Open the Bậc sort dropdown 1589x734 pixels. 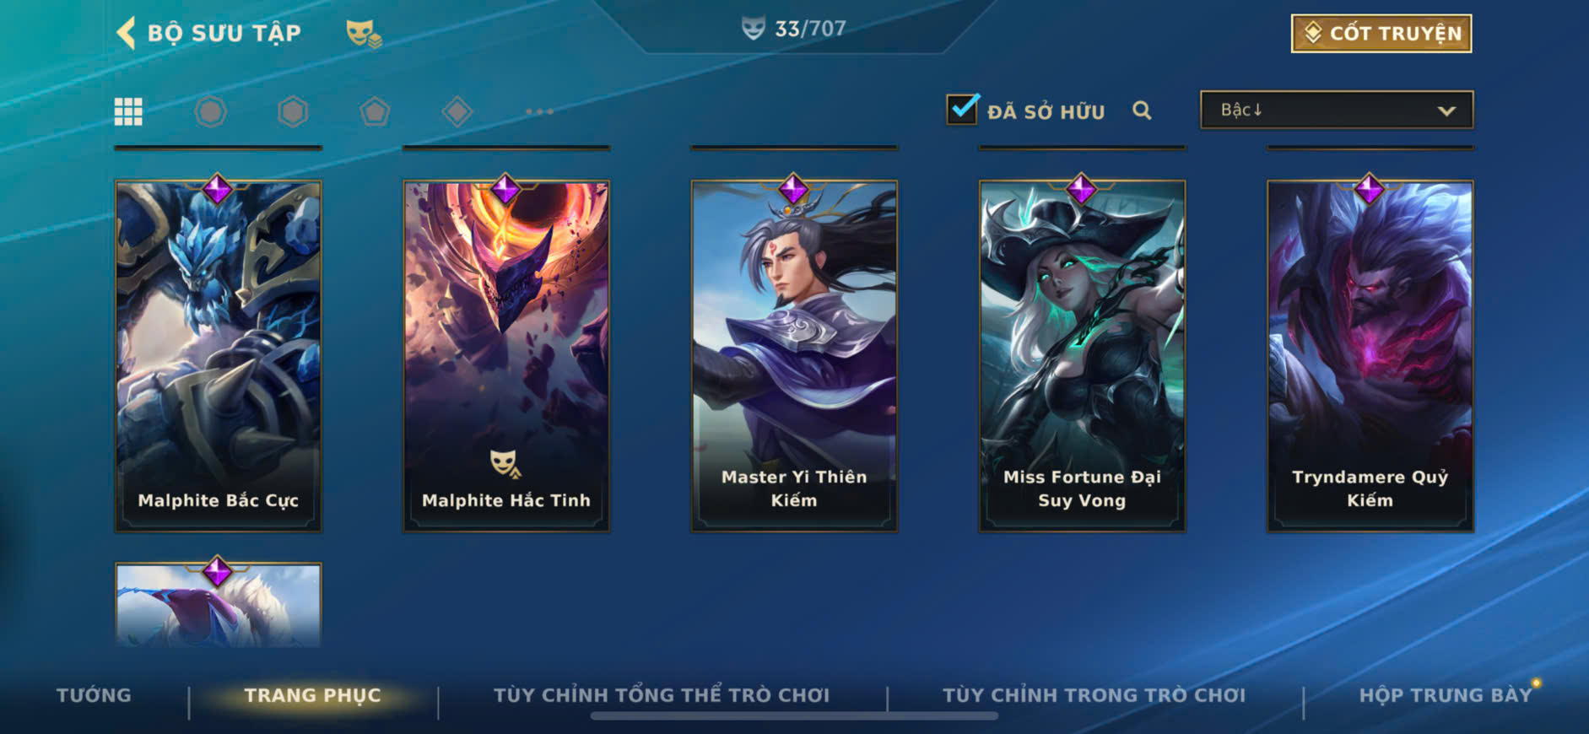[x=1337, y=110]
